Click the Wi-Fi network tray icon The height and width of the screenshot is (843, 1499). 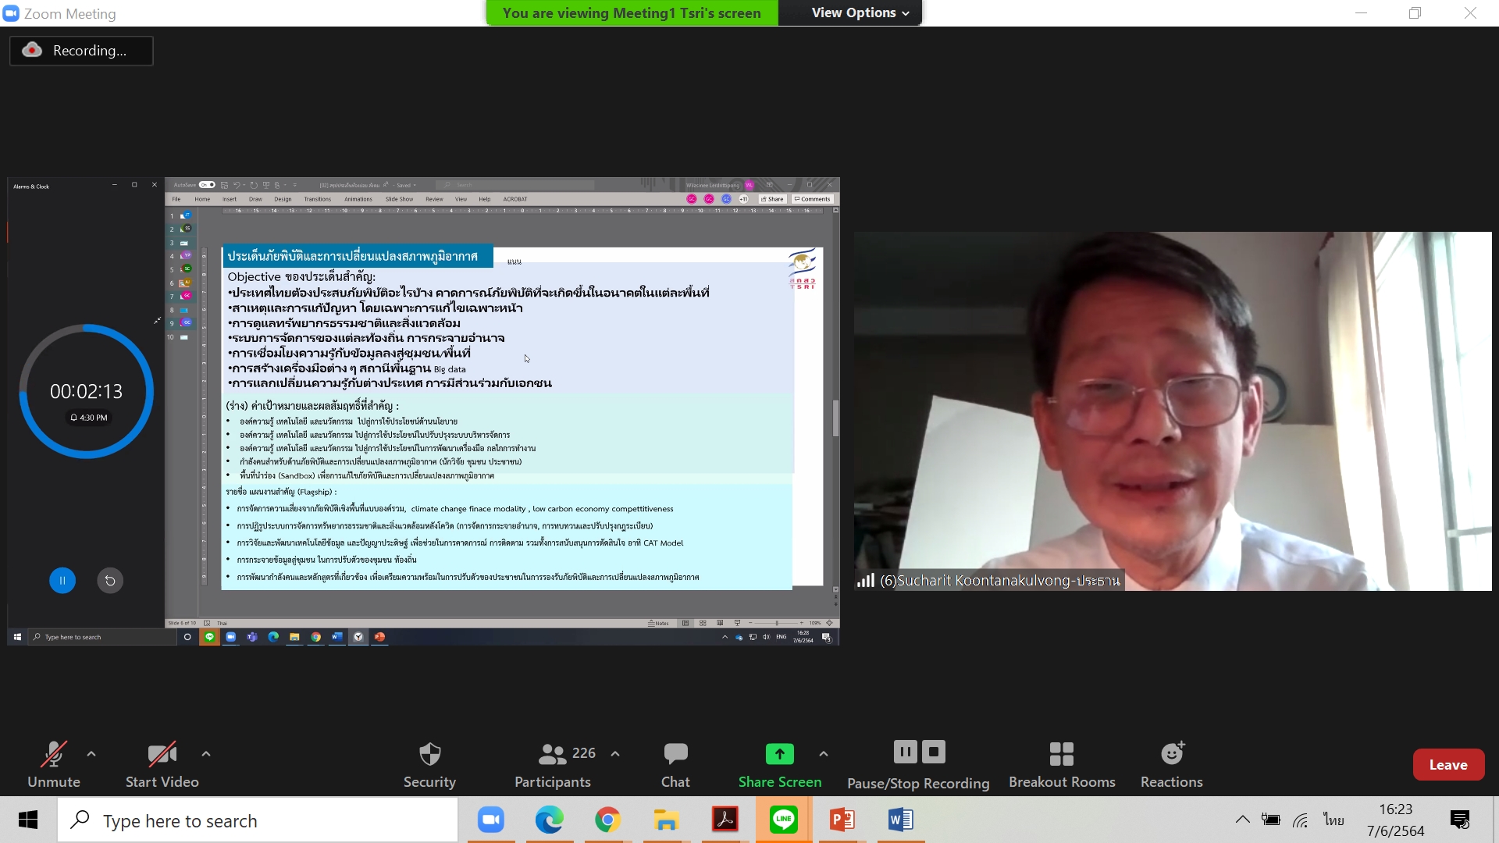point(1301,820)
